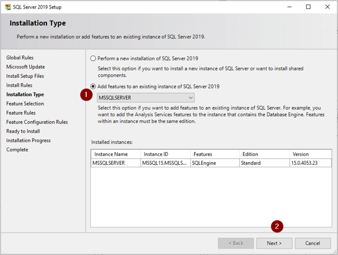Click the SQLEngine features cell

coord(215,163)
